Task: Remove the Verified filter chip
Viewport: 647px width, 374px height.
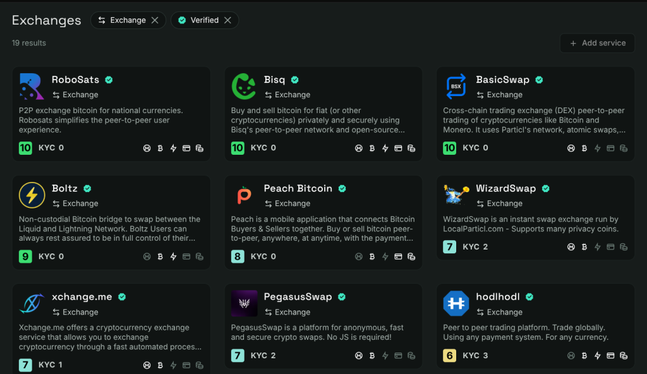Action: coord(227,20)
